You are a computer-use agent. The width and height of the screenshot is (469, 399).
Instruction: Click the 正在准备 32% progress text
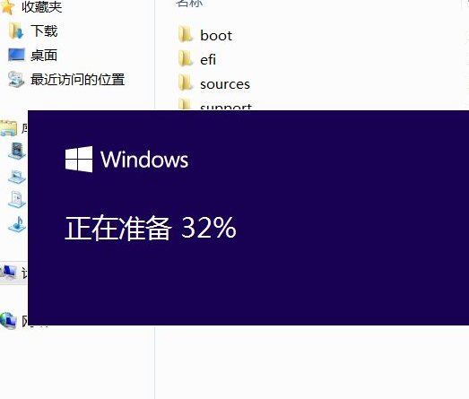point(151,228)
